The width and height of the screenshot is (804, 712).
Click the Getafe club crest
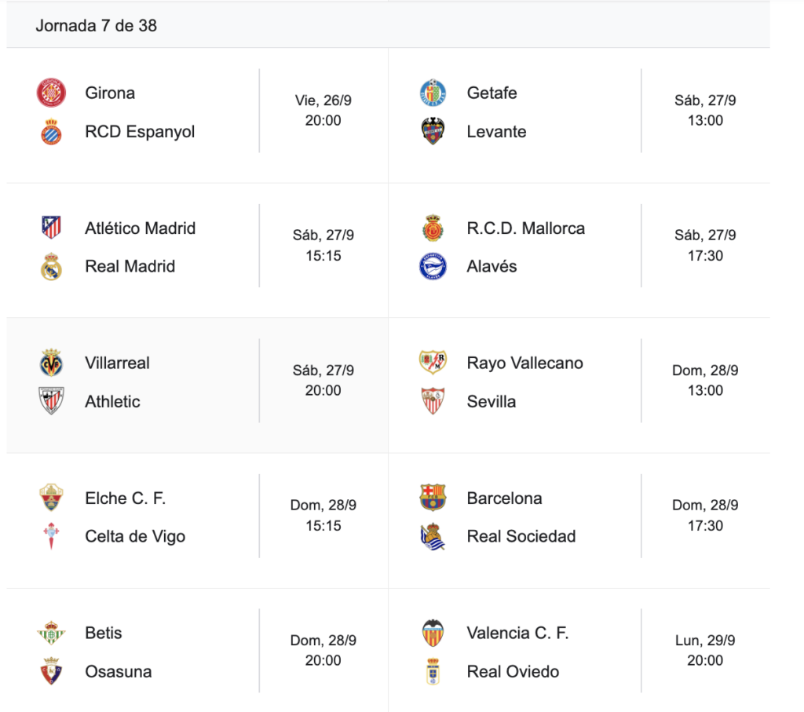click(x=433, y=93)
